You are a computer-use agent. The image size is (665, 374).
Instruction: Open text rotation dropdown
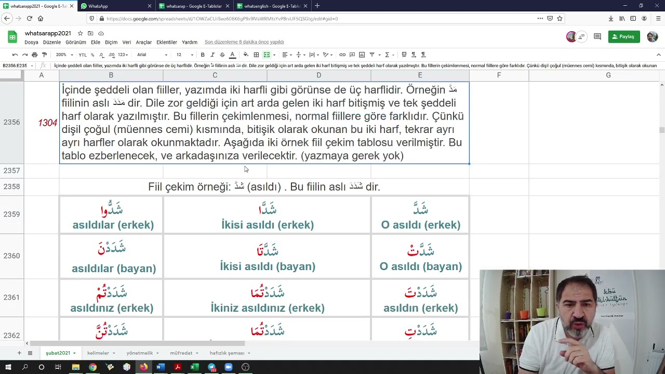click(x=327, y=55)
